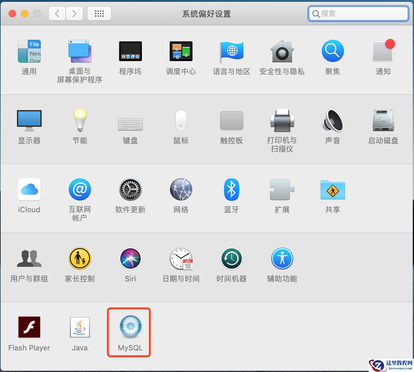This screenshot has height=372, width=414.
Task: Click the 搜索 search field
Action: pyautogui.click(x=358, y=14)
